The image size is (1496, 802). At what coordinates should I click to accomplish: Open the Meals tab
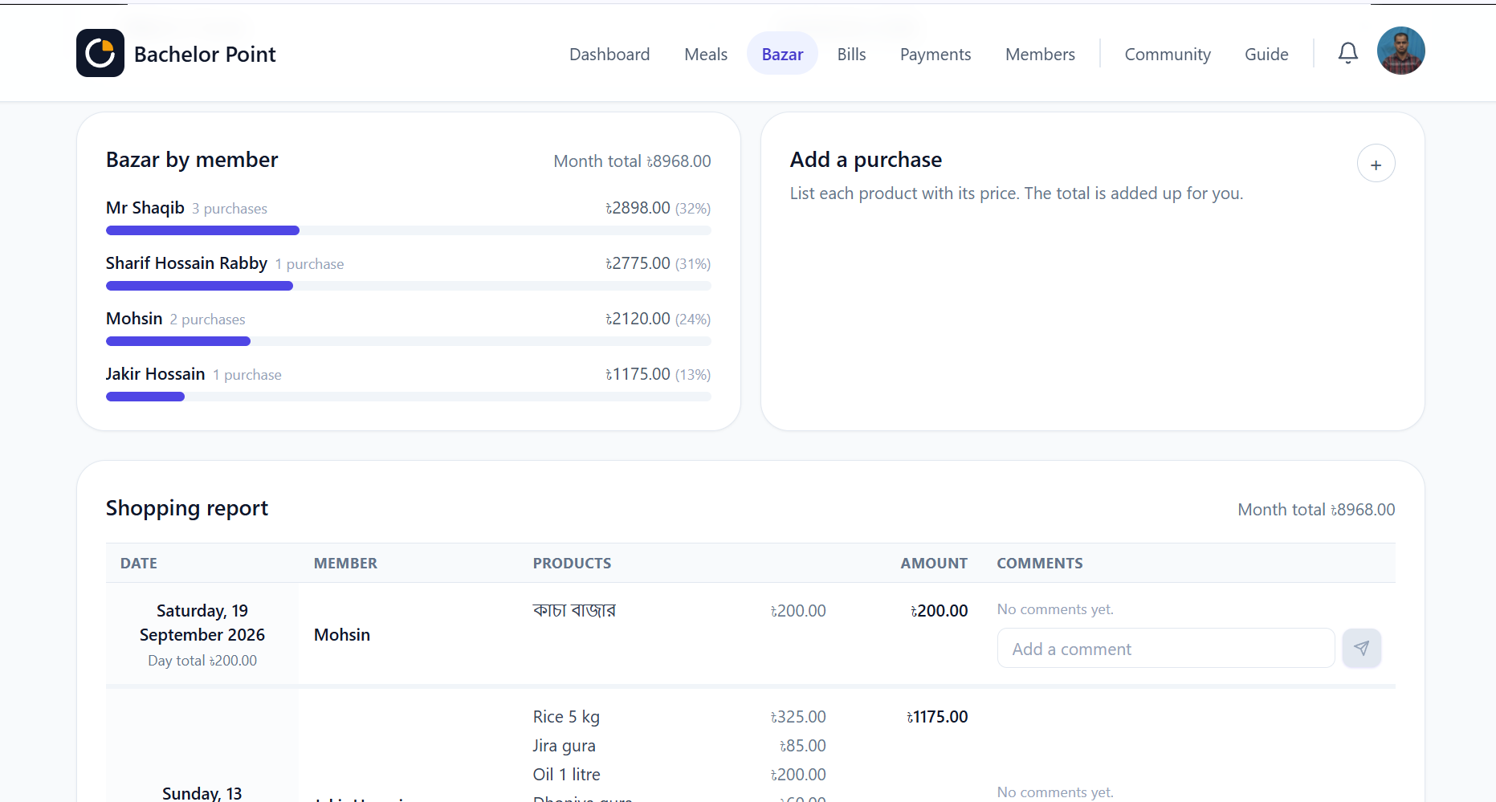(706, 54)
